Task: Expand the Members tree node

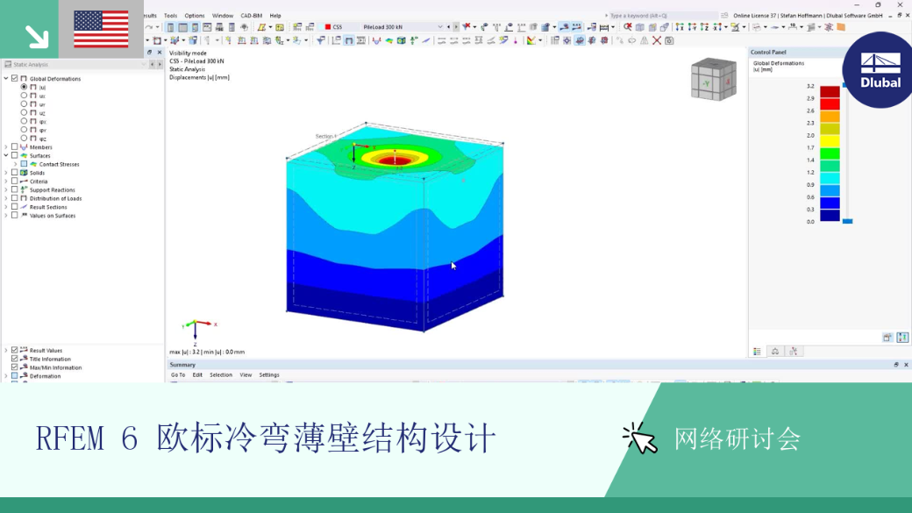Action: pyautogui.click(x=6, y=146)
